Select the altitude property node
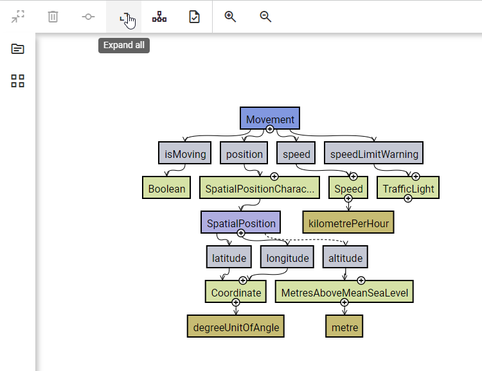Screen dimensions: 482x371 [x=346, y=257]
